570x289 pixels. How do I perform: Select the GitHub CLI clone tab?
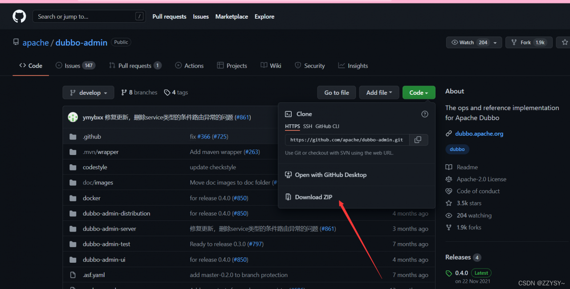point(327,126)
